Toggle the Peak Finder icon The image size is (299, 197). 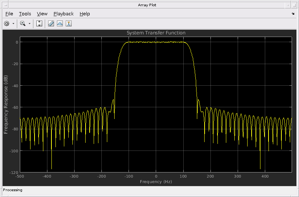point(69,23)
